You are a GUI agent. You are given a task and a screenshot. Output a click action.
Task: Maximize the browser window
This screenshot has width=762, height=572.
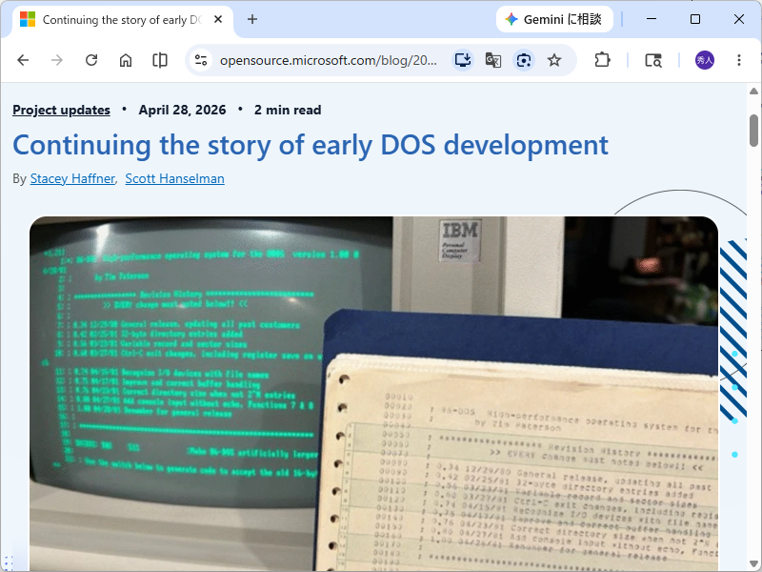[695, 19]
